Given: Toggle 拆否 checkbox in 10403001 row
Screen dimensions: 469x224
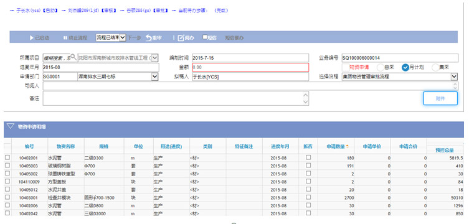Looking at the screenshot, I should point(308,197).
